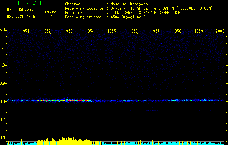Click the 2000 time axis marker
Image resolution: width=228 pixels, height=145 pixels.
coord(220,31)
